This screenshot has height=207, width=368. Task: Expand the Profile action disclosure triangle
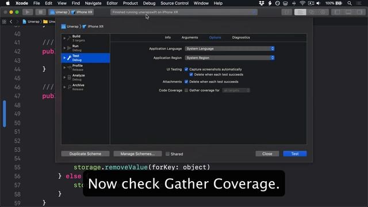click(64, 68)
